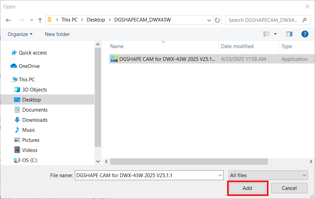Open the 3D Objects folder
The image size is (315, 199).
point(35,89)
